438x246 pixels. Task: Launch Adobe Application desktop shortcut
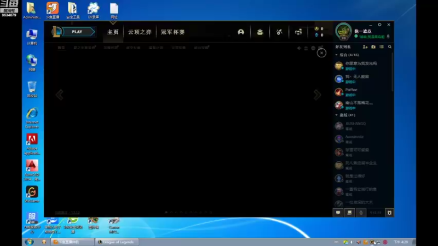(32, 144)
